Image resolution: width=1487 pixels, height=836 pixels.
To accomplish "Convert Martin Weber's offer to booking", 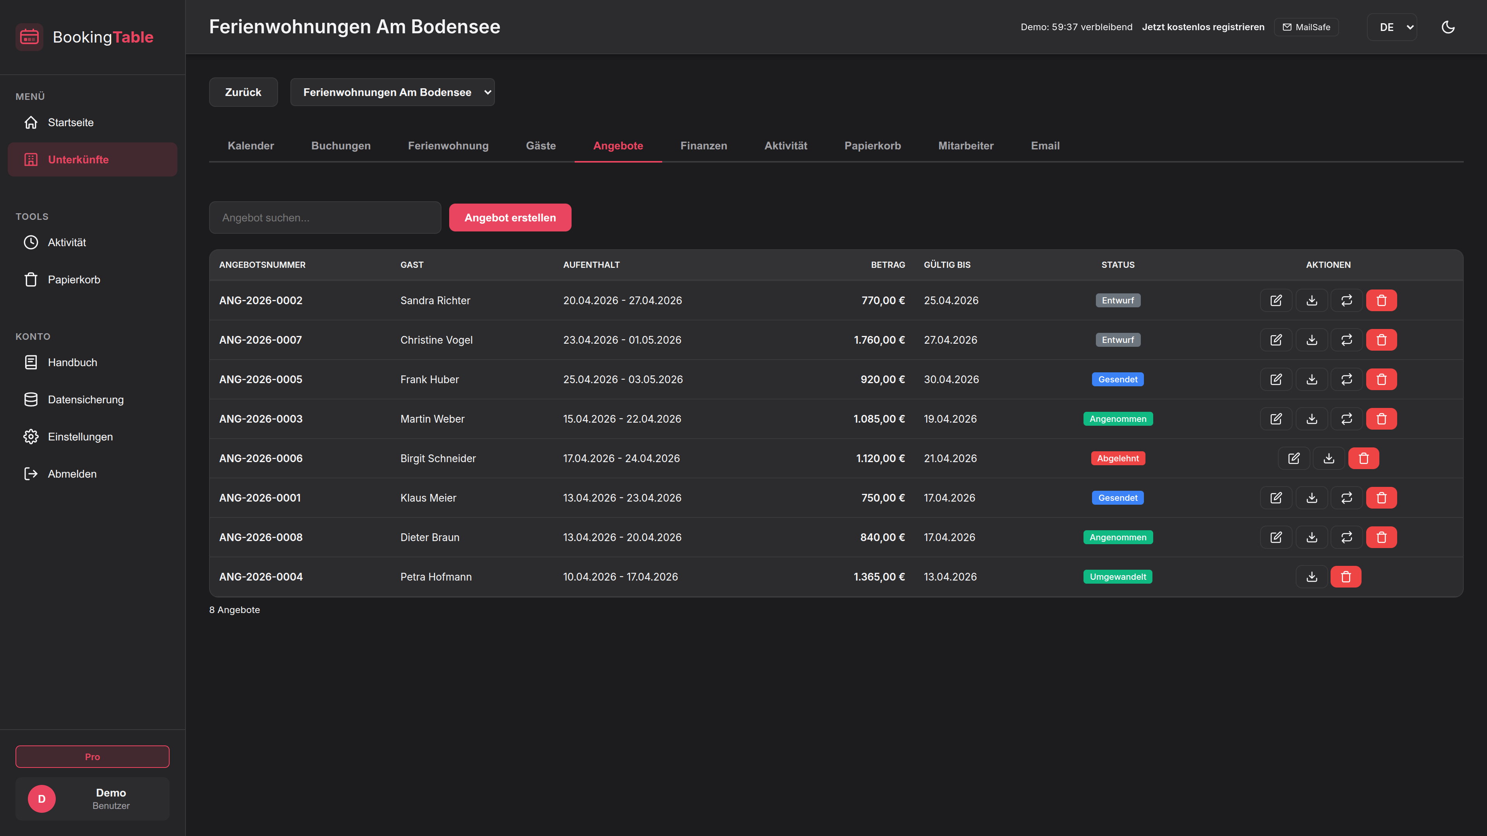I will (x=1347, y=419).
